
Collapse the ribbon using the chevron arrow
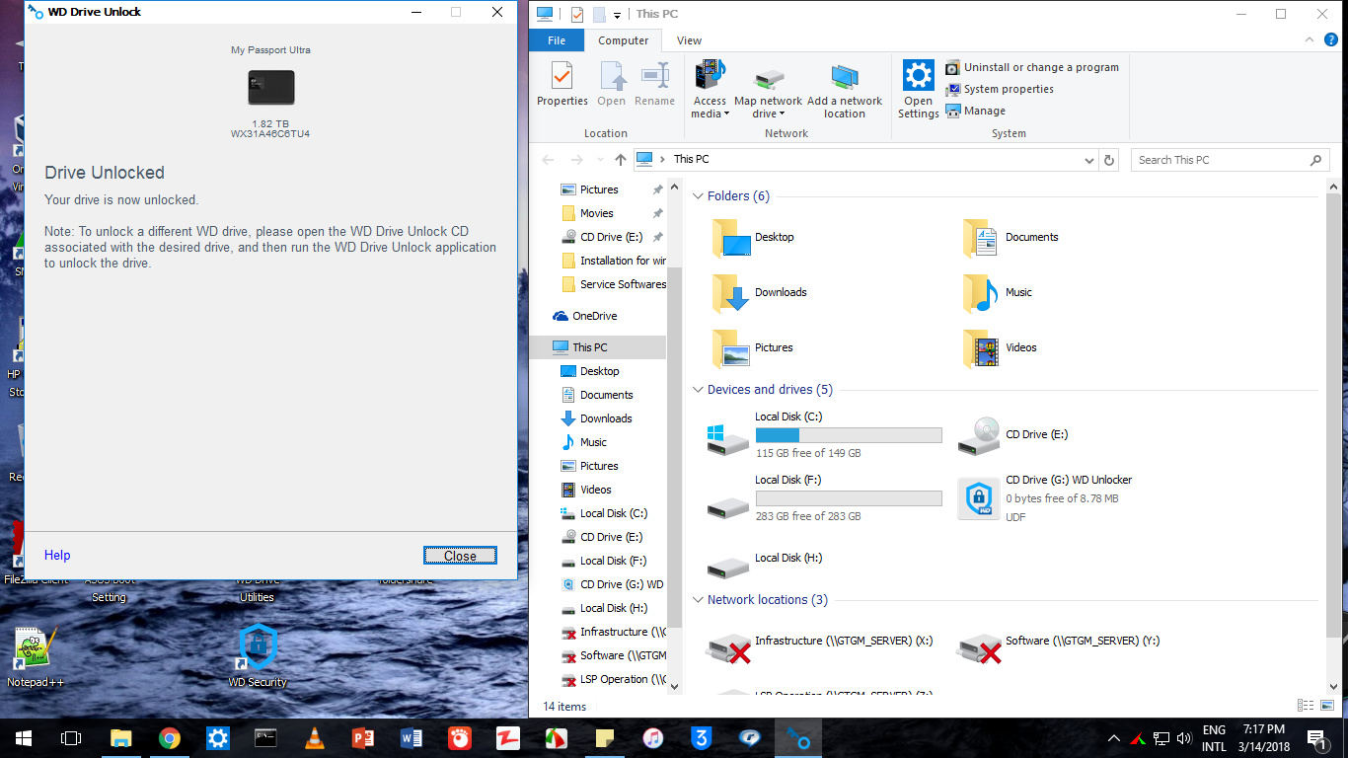point(1309,40)
